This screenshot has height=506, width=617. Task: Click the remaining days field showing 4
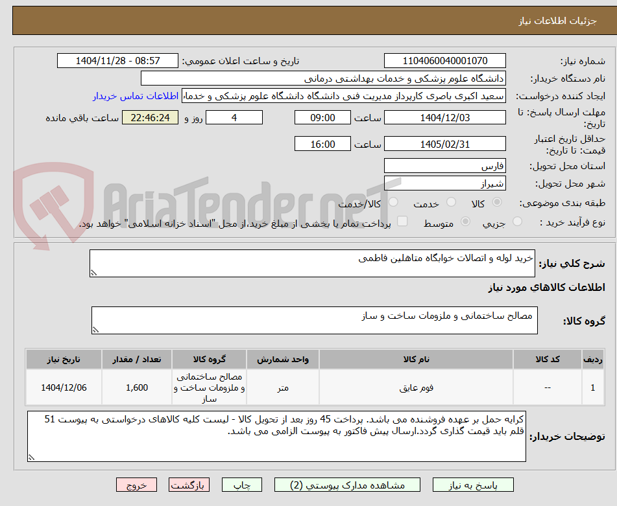pos(234,117)
